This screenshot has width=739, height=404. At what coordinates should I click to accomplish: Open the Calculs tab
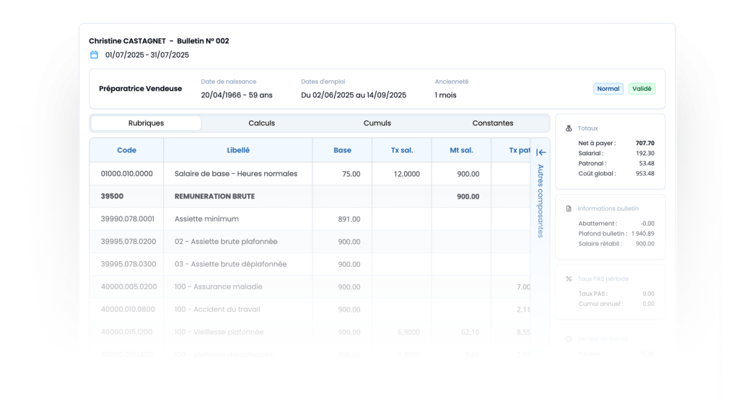point(261,123)
